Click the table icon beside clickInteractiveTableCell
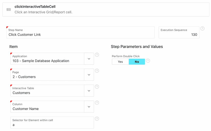Screen dimensions: 211x131 9,9
